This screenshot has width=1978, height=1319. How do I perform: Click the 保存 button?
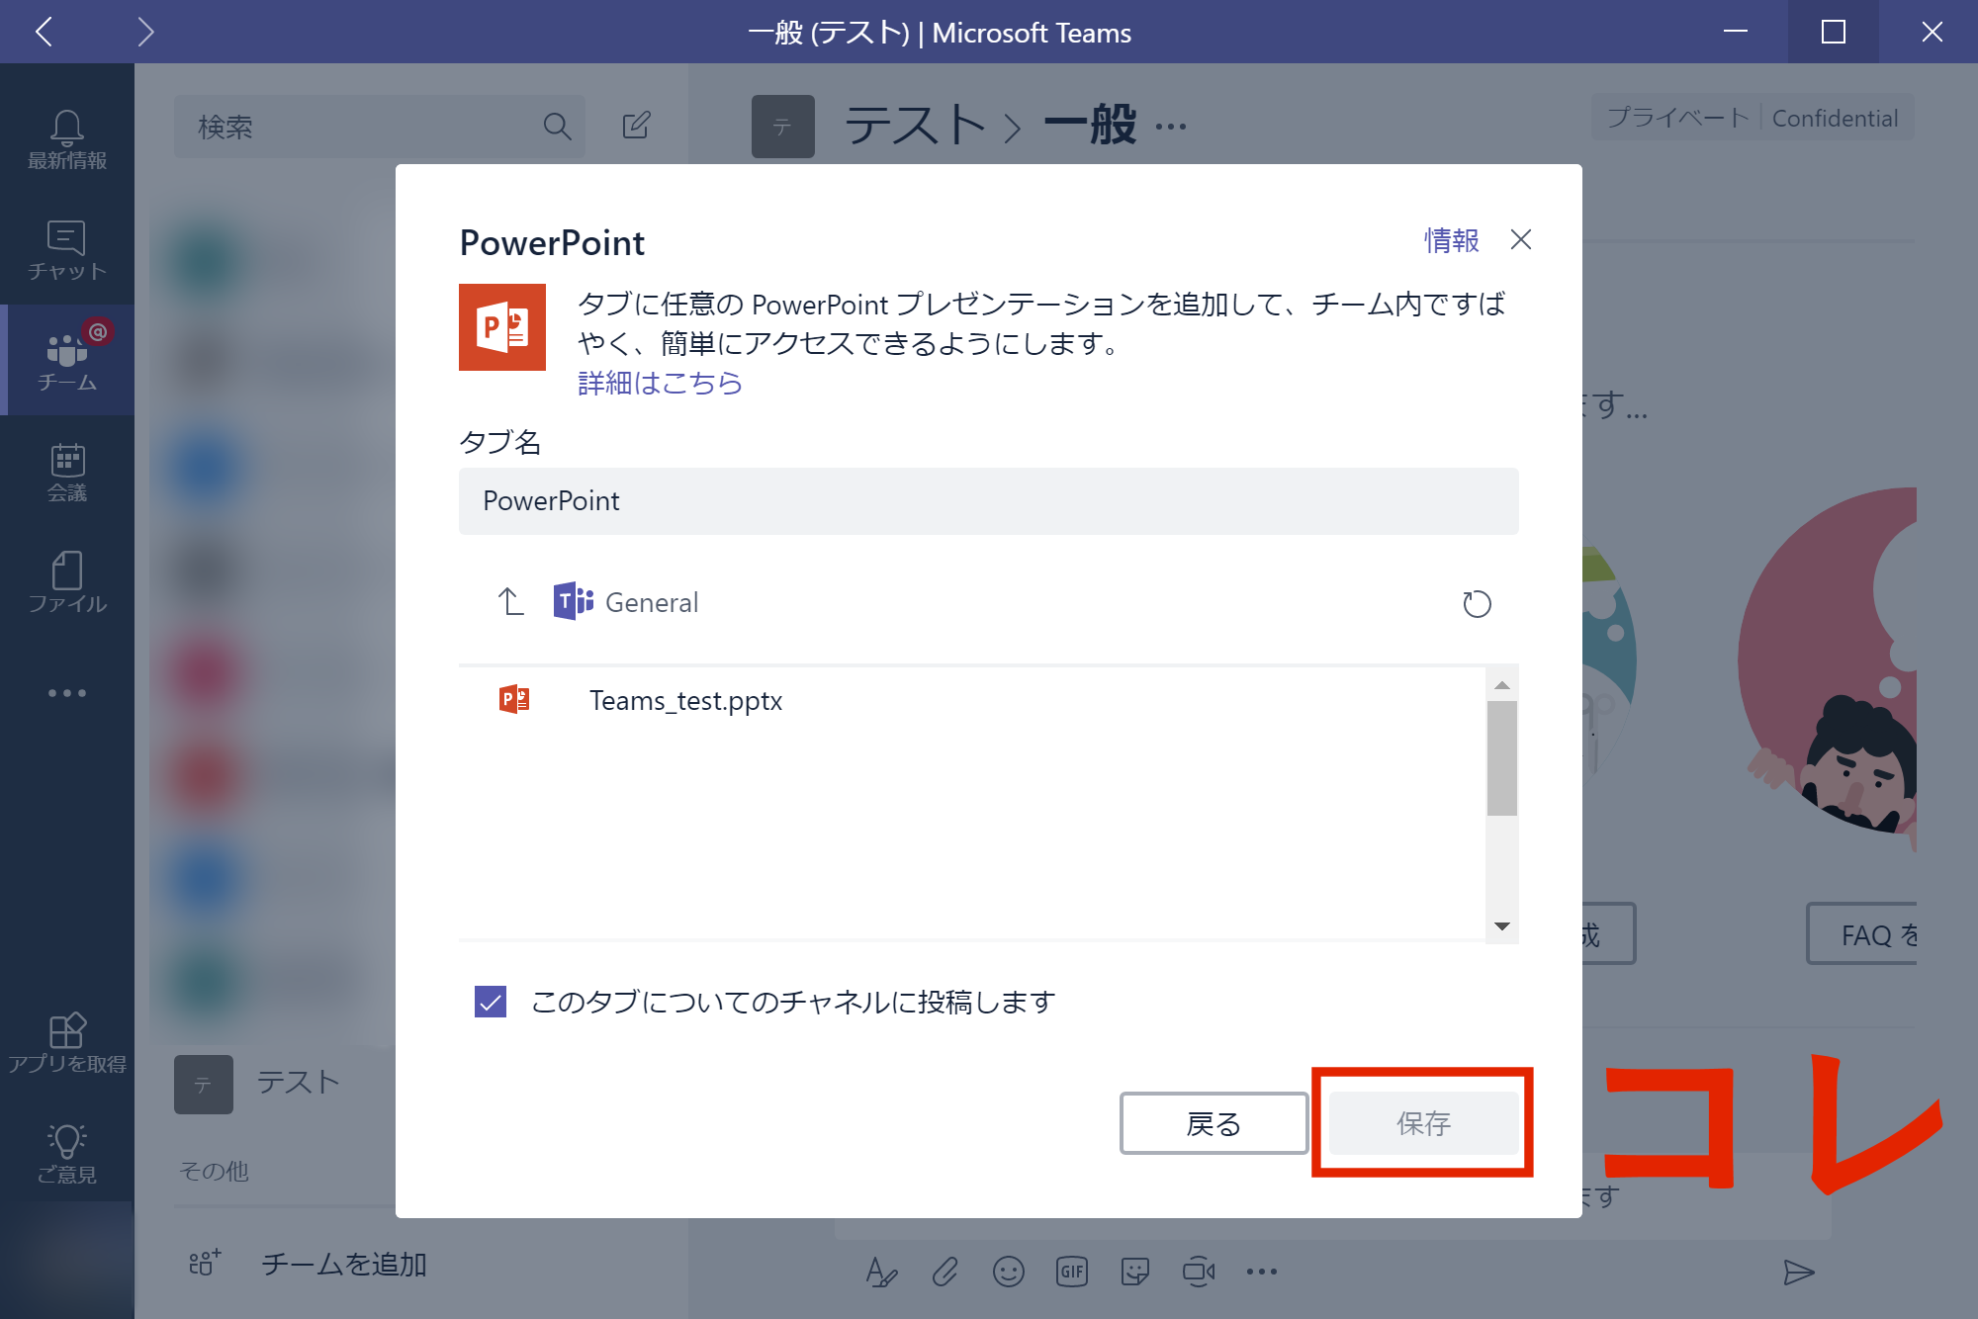pyautogui.click(x=1422, y=1123)
